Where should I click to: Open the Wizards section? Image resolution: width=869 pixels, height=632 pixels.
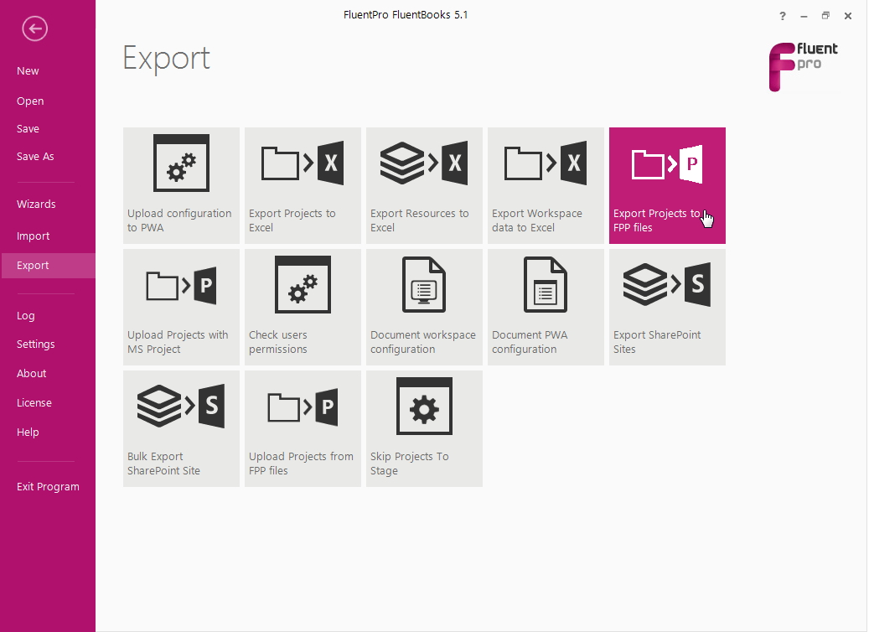36,204
